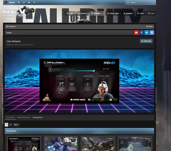
Task: Open the third stream thumbnail with 11 Viewers
Action: coord(98,144)
